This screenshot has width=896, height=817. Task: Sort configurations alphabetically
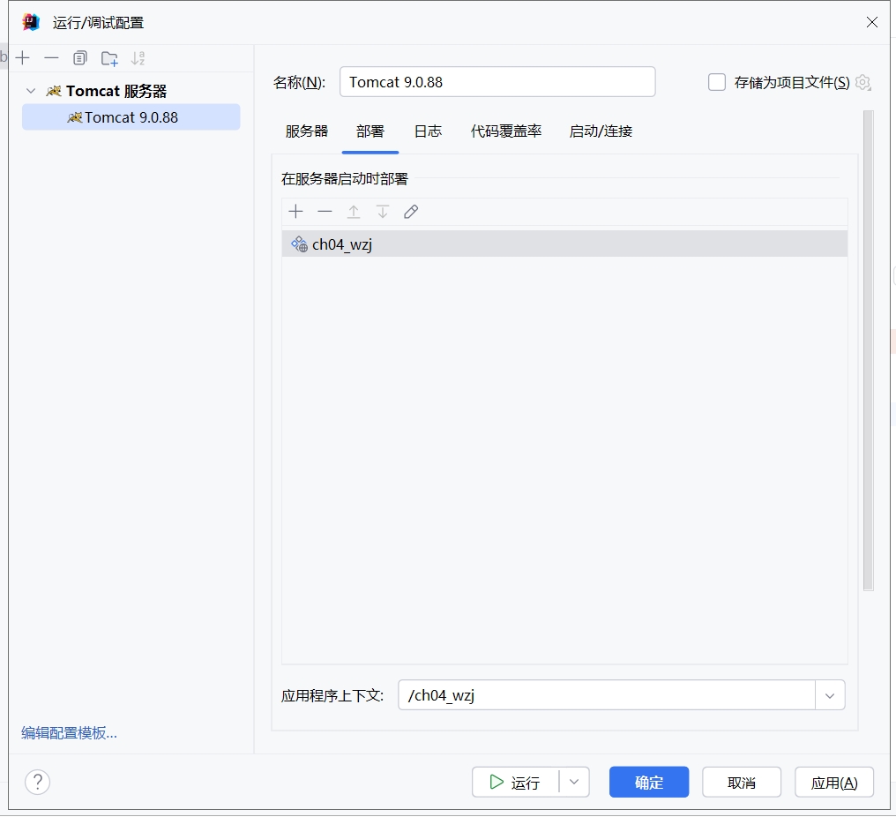[x=138, y=58]
